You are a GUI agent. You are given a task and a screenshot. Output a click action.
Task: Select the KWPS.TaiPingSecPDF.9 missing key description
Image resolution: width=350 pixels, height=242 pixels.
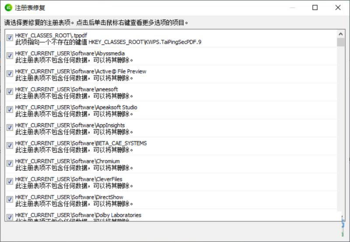pyautogui.click(x=108, y=42)
